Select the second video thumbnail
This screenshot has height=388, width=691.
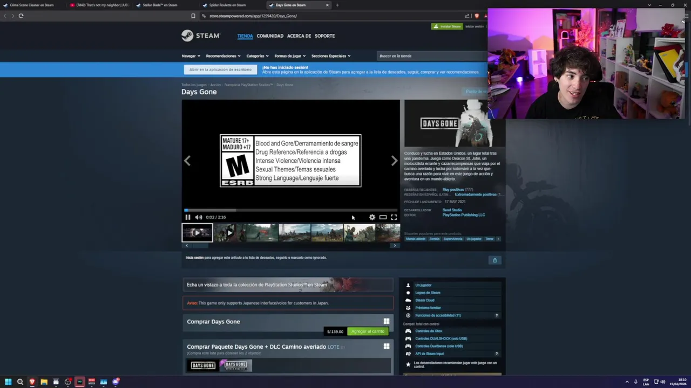(x=229, y=233)
